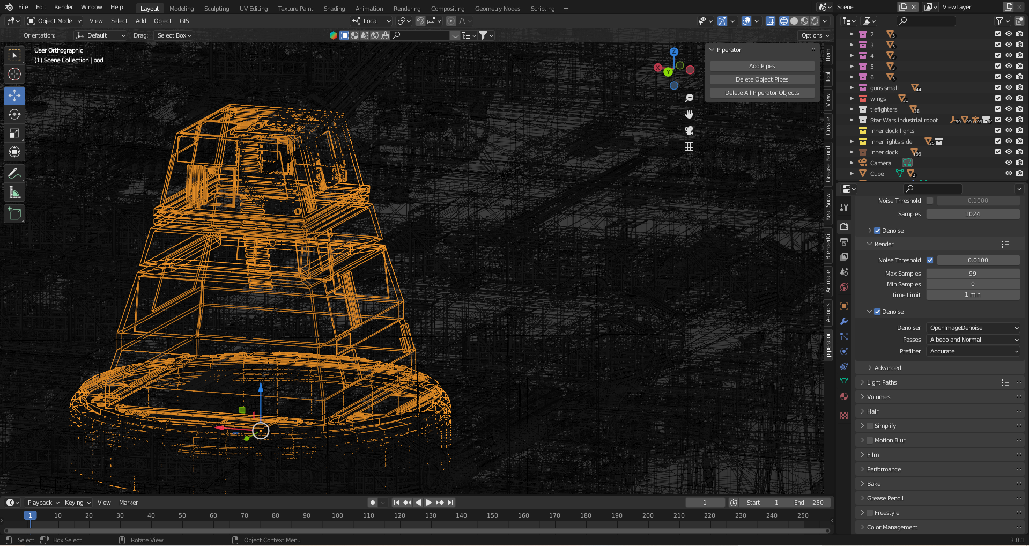Switch perspective/orthographic with the grid gizmo
This screenshot has height=546, width=1029.
click(689, 146)
